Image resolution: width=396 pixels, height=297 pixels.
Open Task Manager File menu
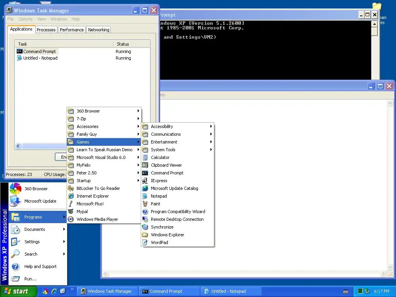point(10,19)
